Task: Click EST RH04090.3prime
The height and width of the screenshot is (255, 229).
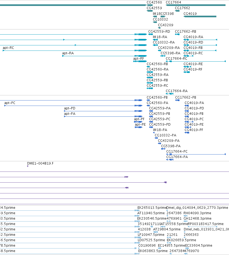Action: 197,213
